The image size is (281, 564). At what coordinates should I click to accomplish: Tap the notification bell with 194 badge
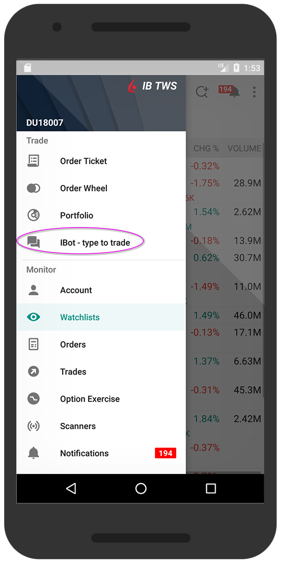click(234, 92)
